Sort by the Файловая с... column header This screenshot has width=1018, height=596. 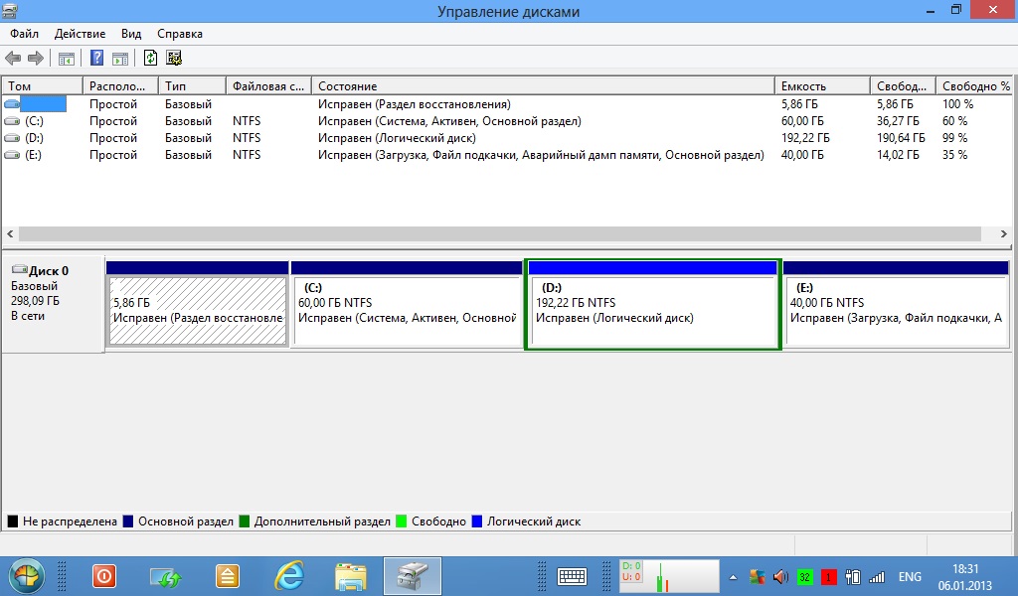pyautogui.click(x=268, y=85)
